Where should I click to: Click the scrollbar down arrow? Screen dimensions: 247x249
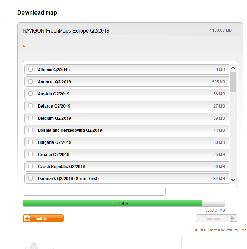tap(233, 180)
